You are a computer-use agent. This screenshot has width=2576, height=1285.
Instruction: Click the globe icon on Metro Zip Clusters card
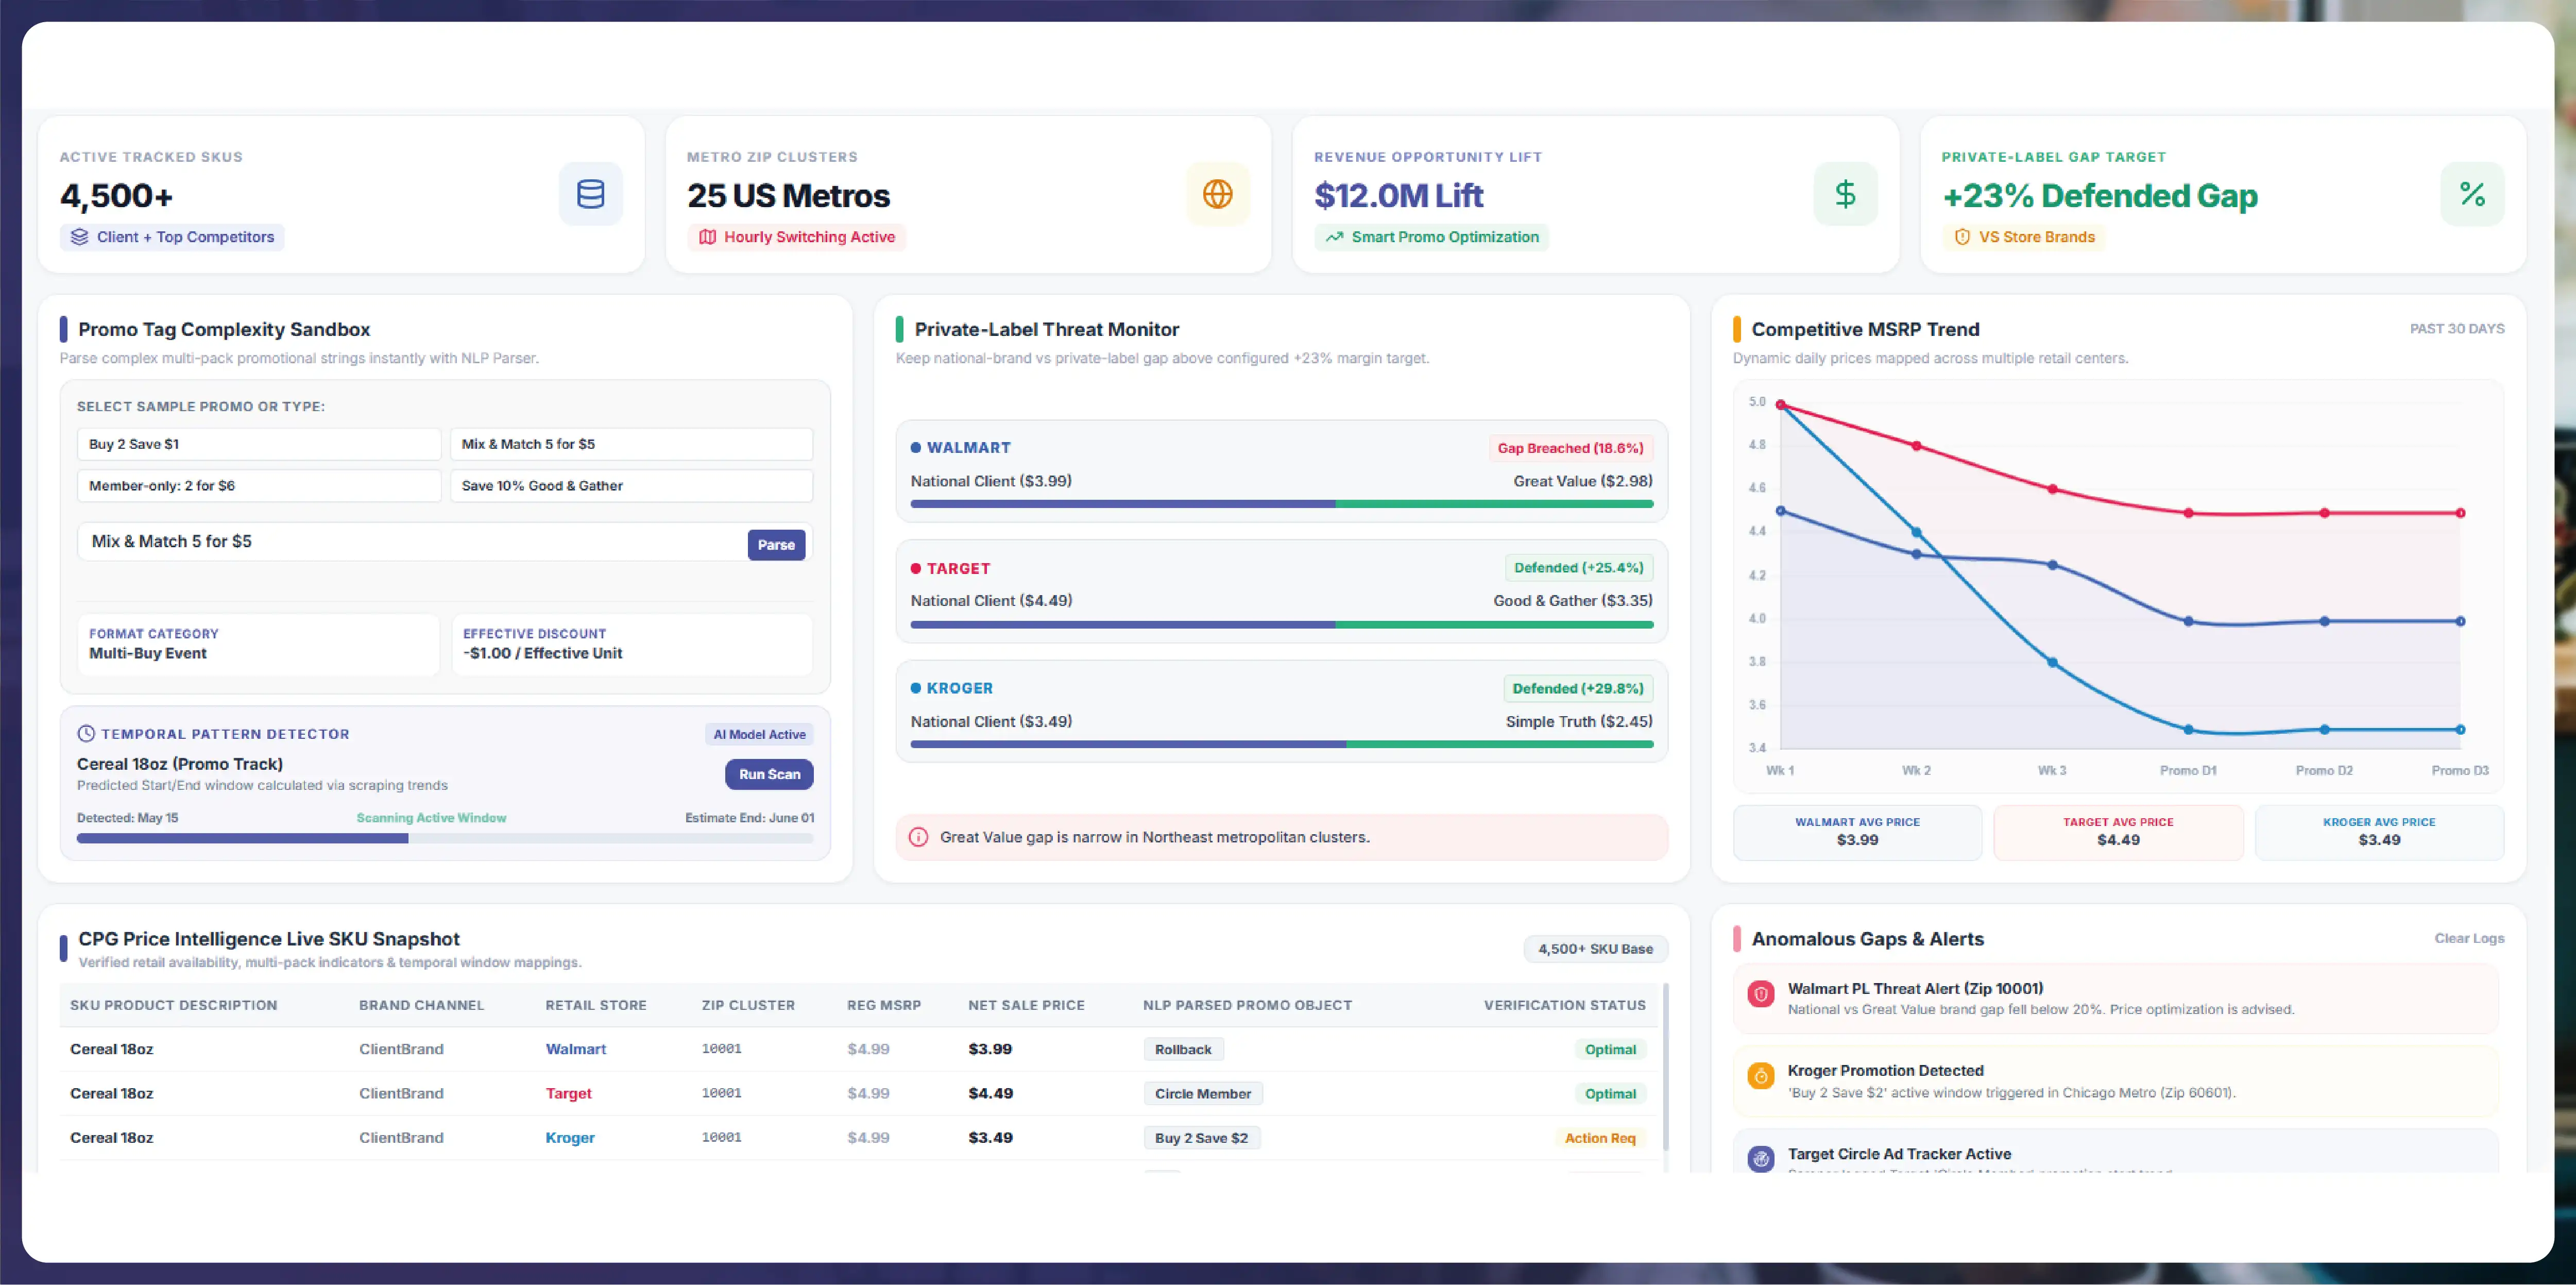pos(1217,194)
